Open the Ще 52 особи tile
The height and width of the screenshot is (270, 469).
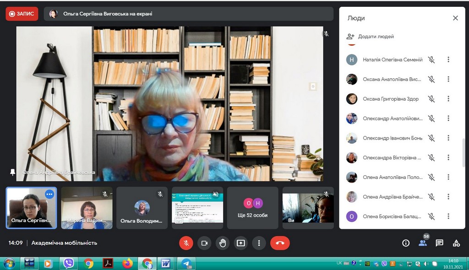point(253,208)
